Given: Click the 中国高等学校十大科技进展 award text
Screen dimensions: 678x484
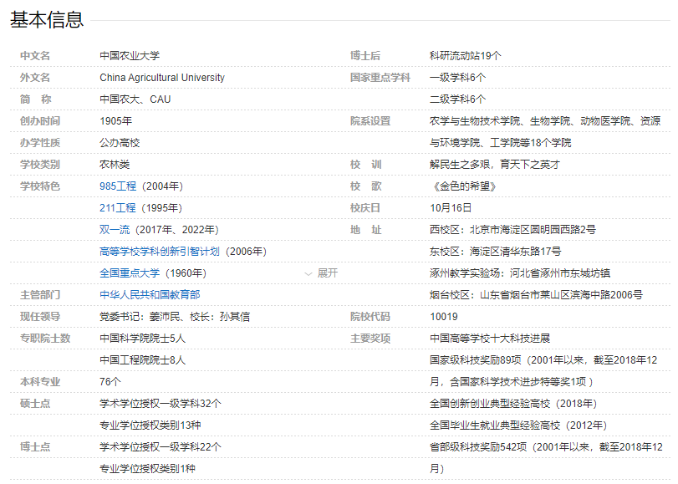Looking at the screenshot, I should click(490, 339).
